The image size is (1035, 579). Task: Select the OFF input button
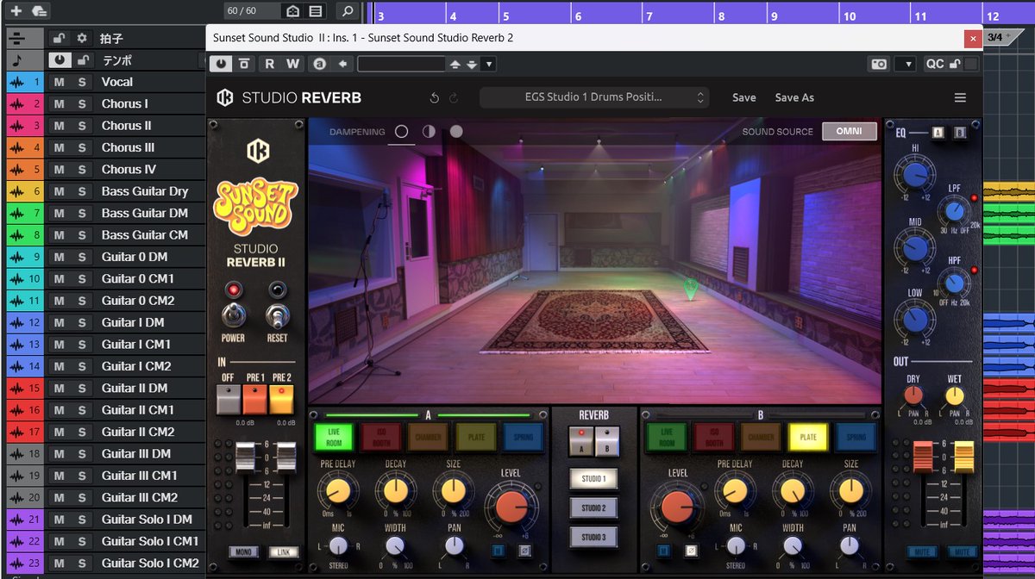pos(229,399)
